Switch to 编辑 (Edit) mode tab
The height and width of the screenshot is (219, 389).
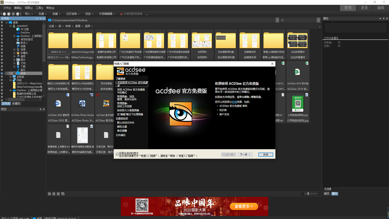(381, 8)
